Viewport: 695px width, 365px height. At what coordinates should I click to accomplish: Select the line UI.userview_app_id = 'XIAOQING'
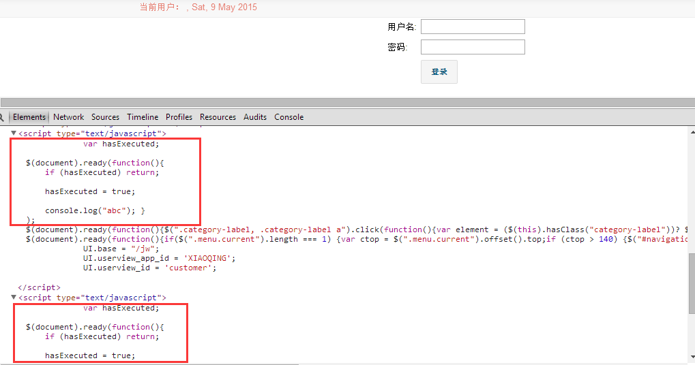click(159, 258)
